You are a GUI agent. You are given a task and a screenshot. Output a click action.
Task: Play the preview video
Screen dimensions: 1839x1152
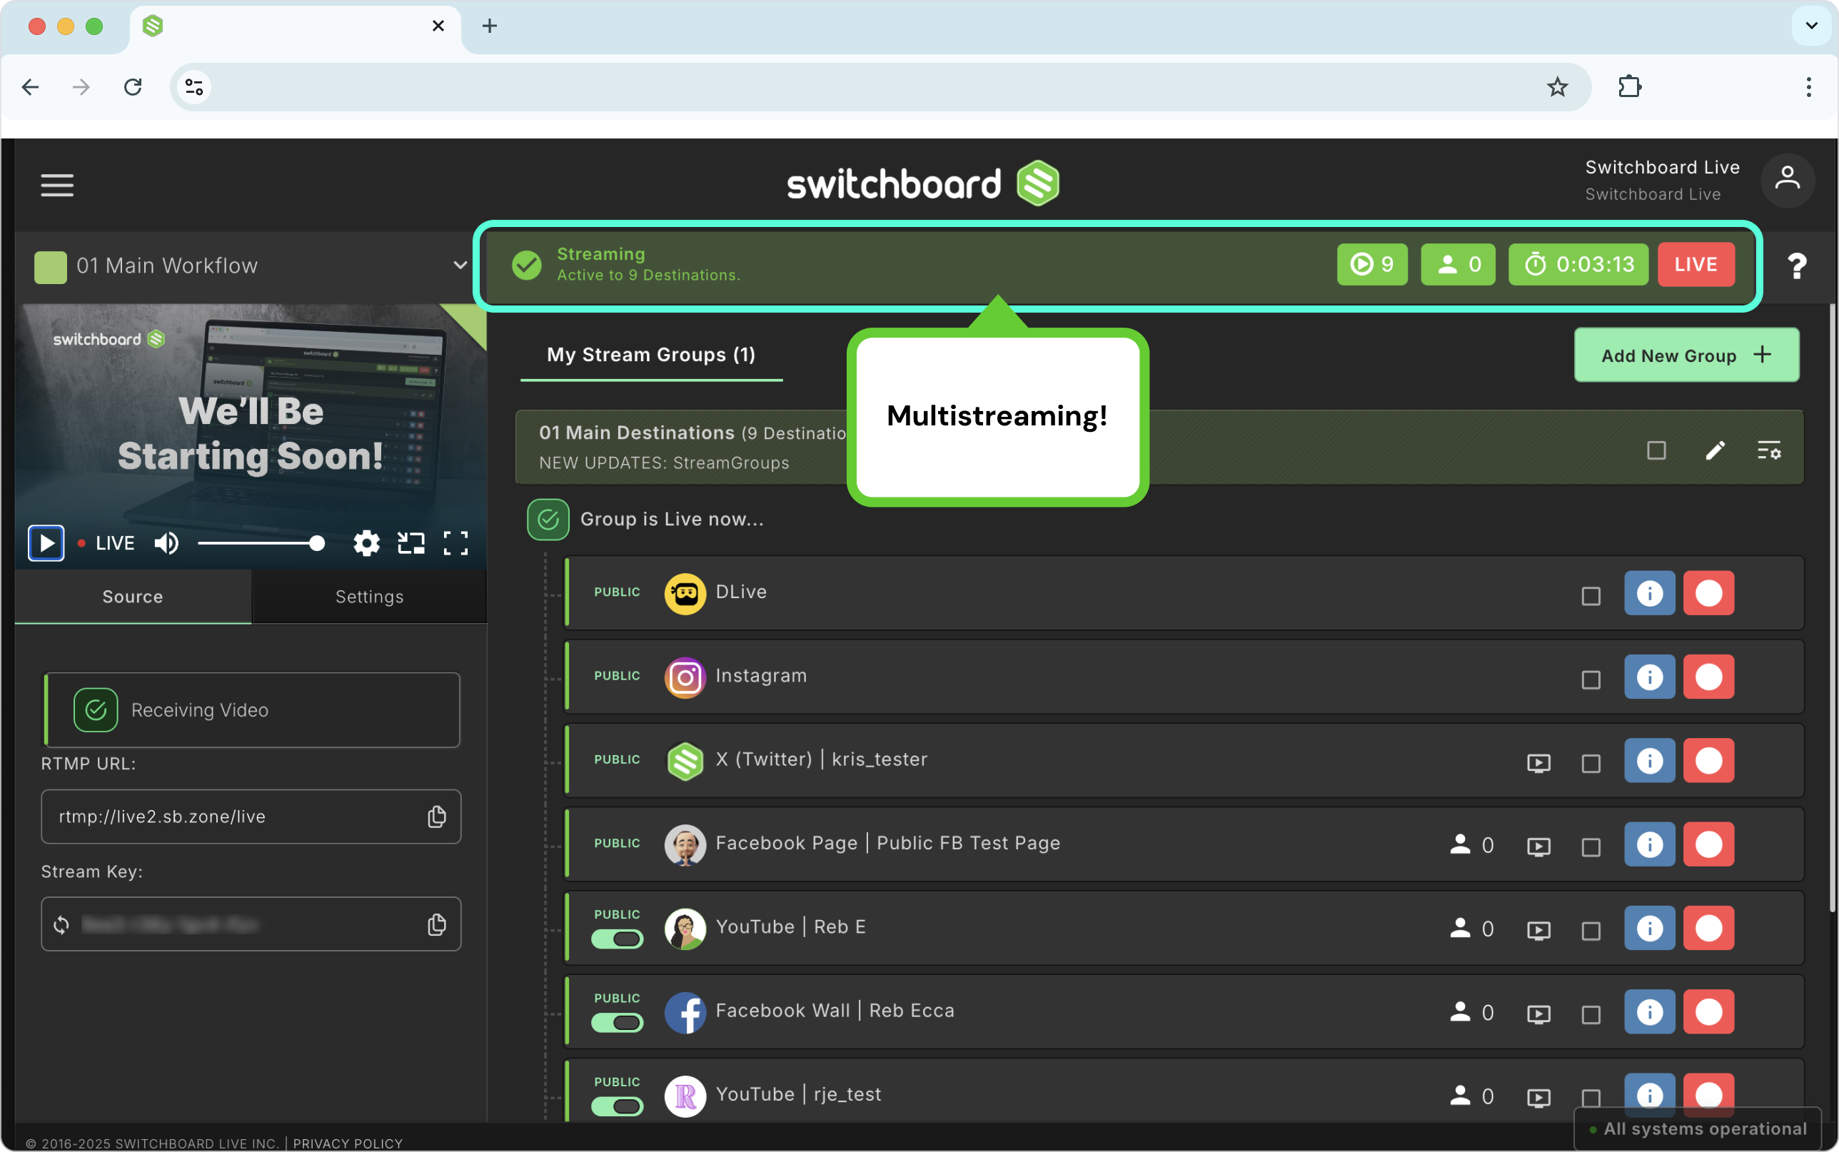[46, 543]
